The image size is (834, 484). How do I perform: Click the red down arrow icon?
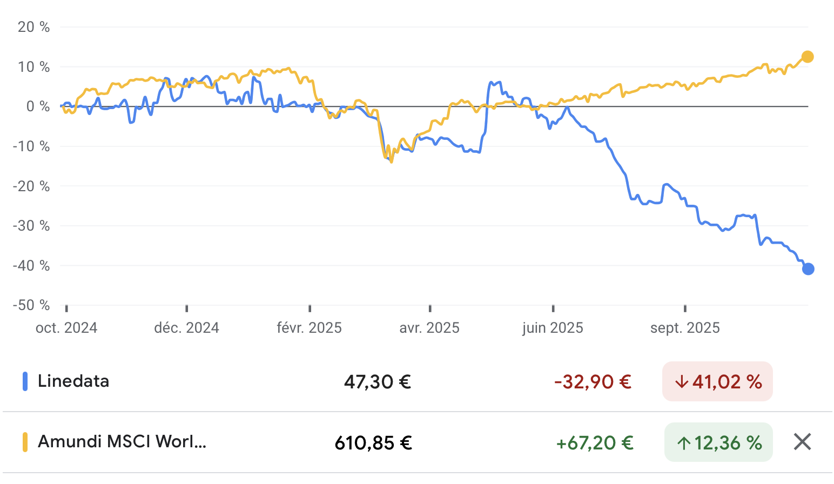tap(682, 382)
